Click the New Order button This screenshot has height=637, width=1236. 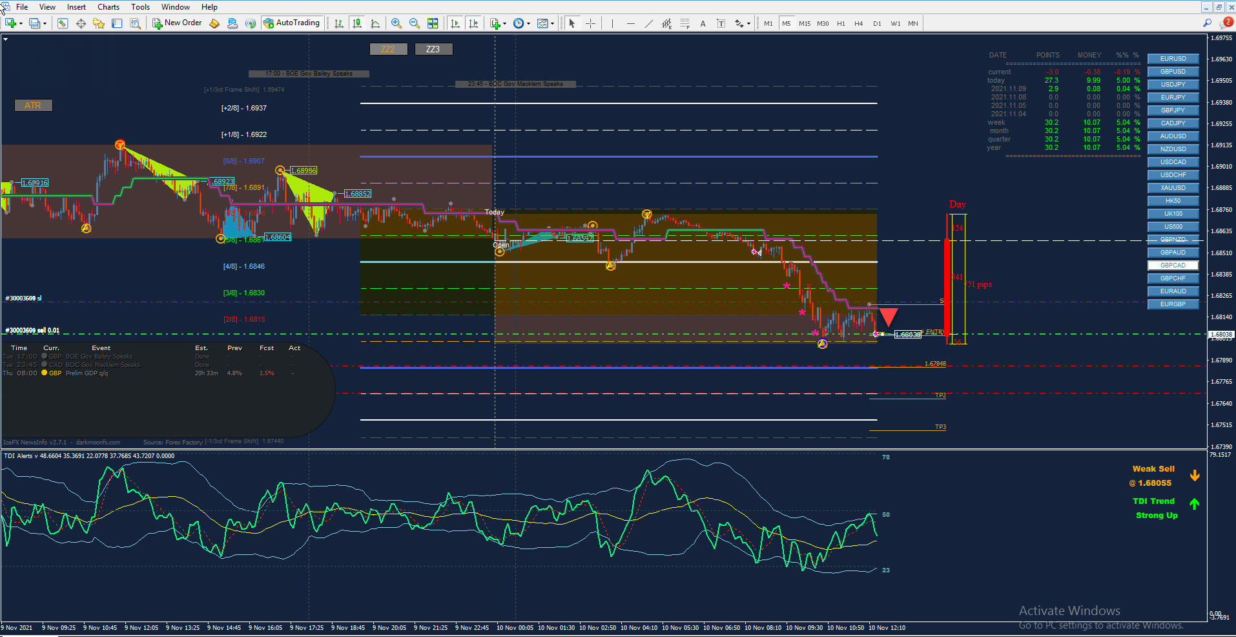tap(178, 23)
